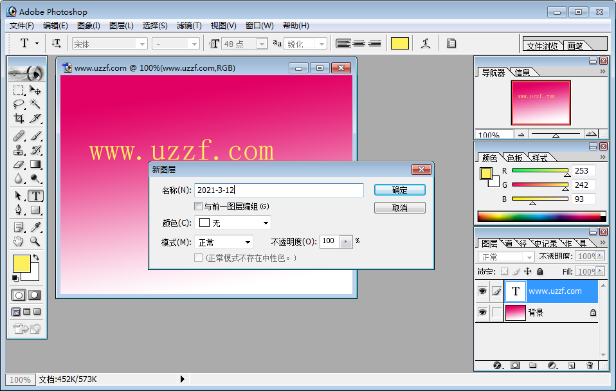Image resolution: width=616 pixels, height=391 pixels.
Task: Open the Layer menu
Action: click(x=122, y=26)
